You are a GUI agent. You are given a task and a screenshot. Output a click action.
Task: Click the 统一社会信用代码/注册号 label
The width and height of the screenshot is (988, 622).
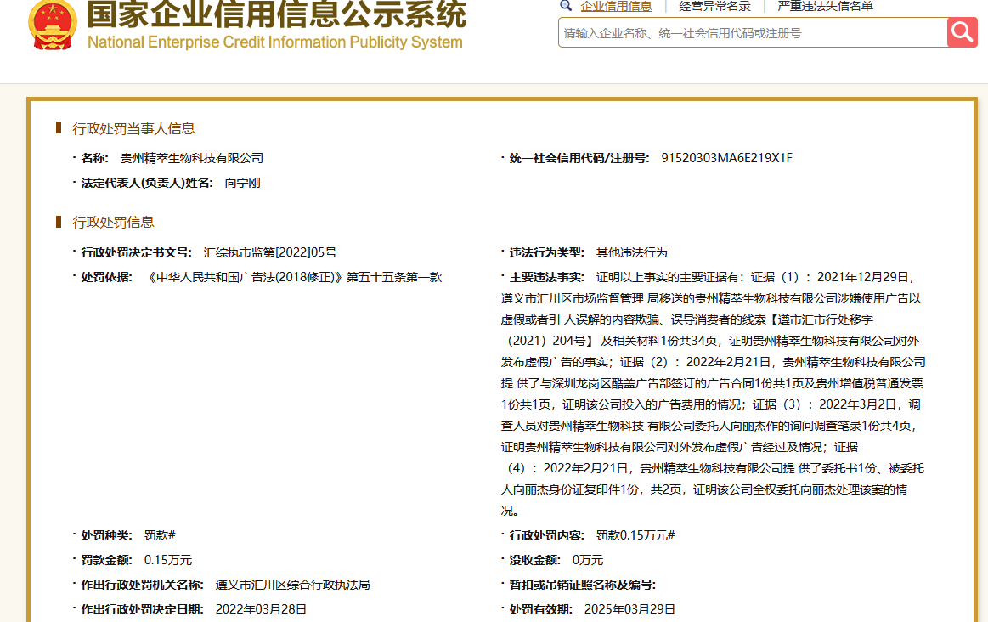tap(579, 158)
